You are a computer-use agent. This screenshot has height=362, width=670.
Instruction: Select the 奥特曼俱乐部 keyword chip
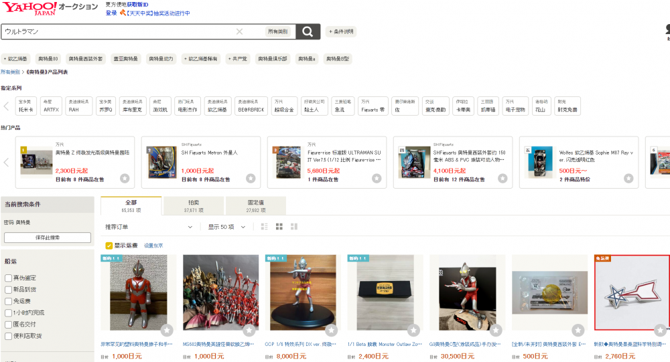273,59
